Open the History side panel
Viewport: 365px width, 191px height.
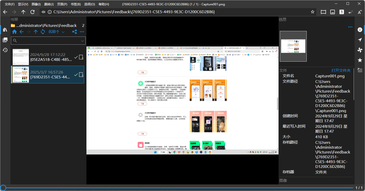[x=5, y=50]
